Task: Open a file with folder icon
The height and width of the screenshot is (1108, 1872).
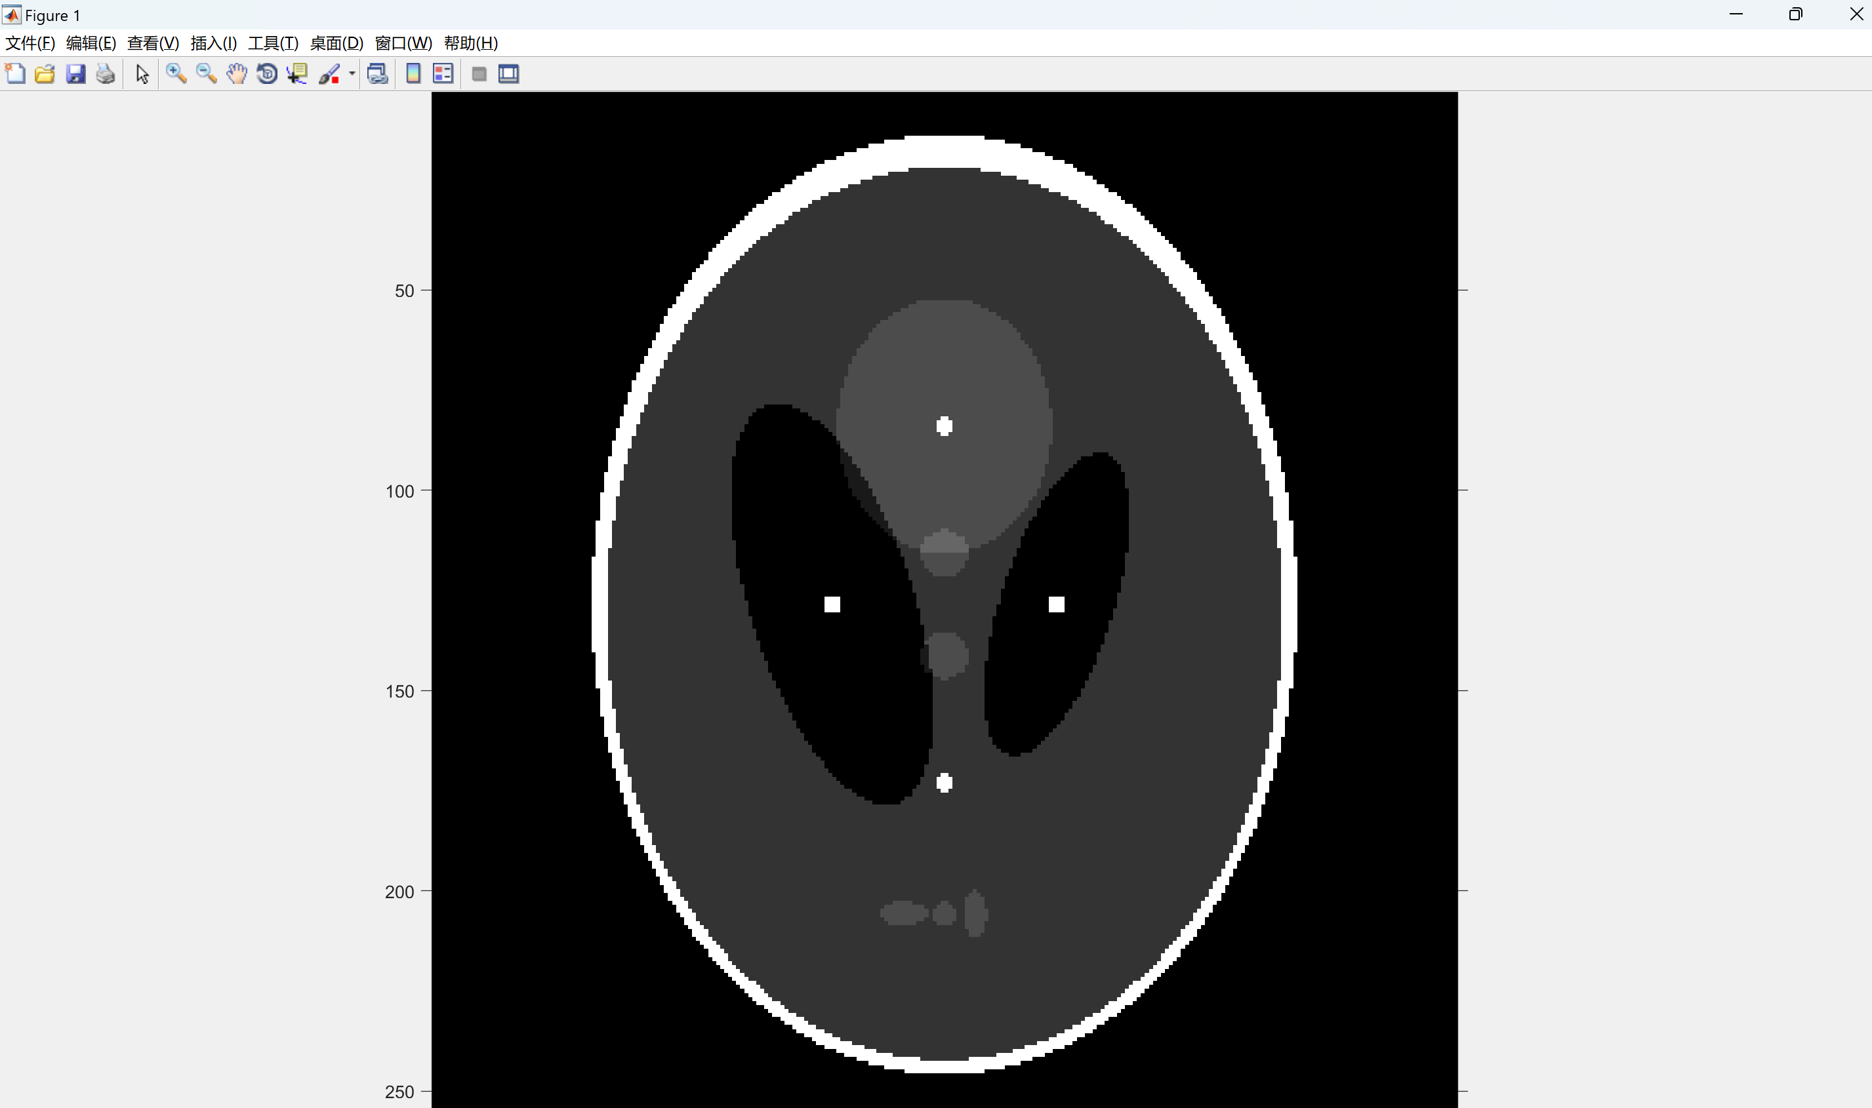Action: (x=45, y=74)
